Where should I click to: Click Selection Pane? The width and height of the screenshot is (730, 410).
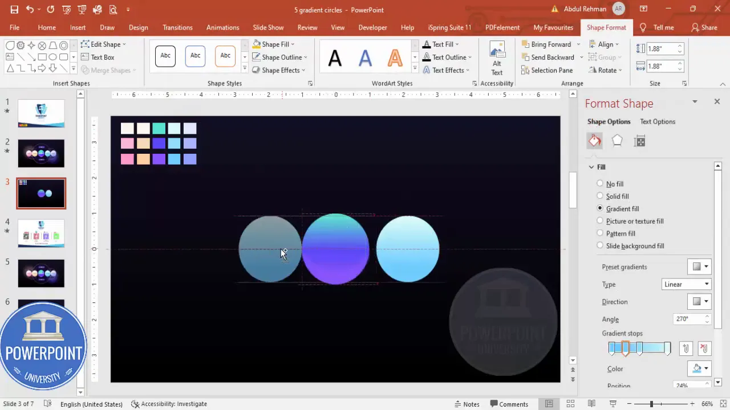tap(547, 70)
